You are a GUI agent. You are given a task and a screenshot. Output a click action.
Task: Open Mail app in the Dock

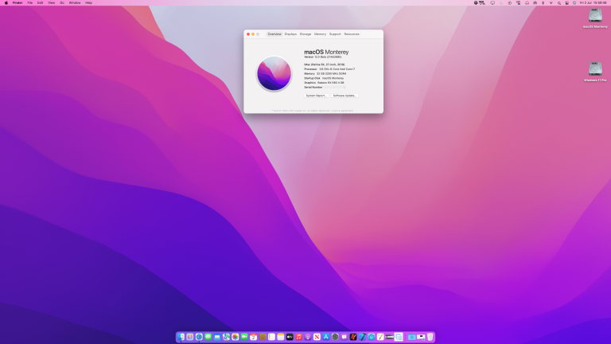217,337
